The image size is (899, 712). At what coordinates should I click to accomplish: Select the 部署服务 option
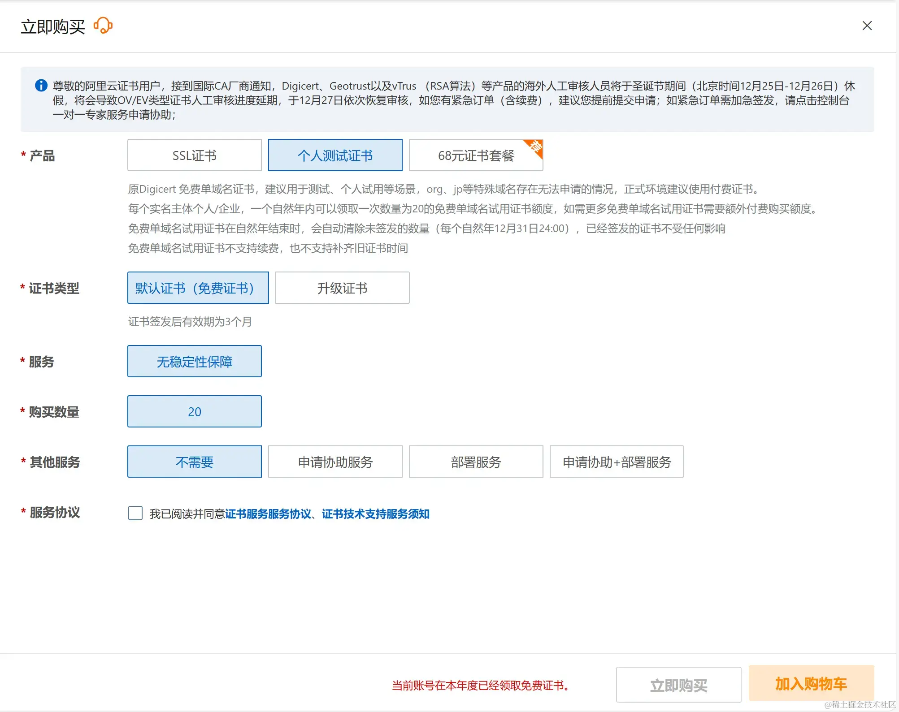(476, 462)
